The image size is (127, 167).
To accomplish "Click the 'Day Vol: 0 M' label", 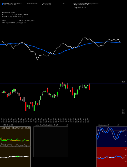I will click(80, 7).
